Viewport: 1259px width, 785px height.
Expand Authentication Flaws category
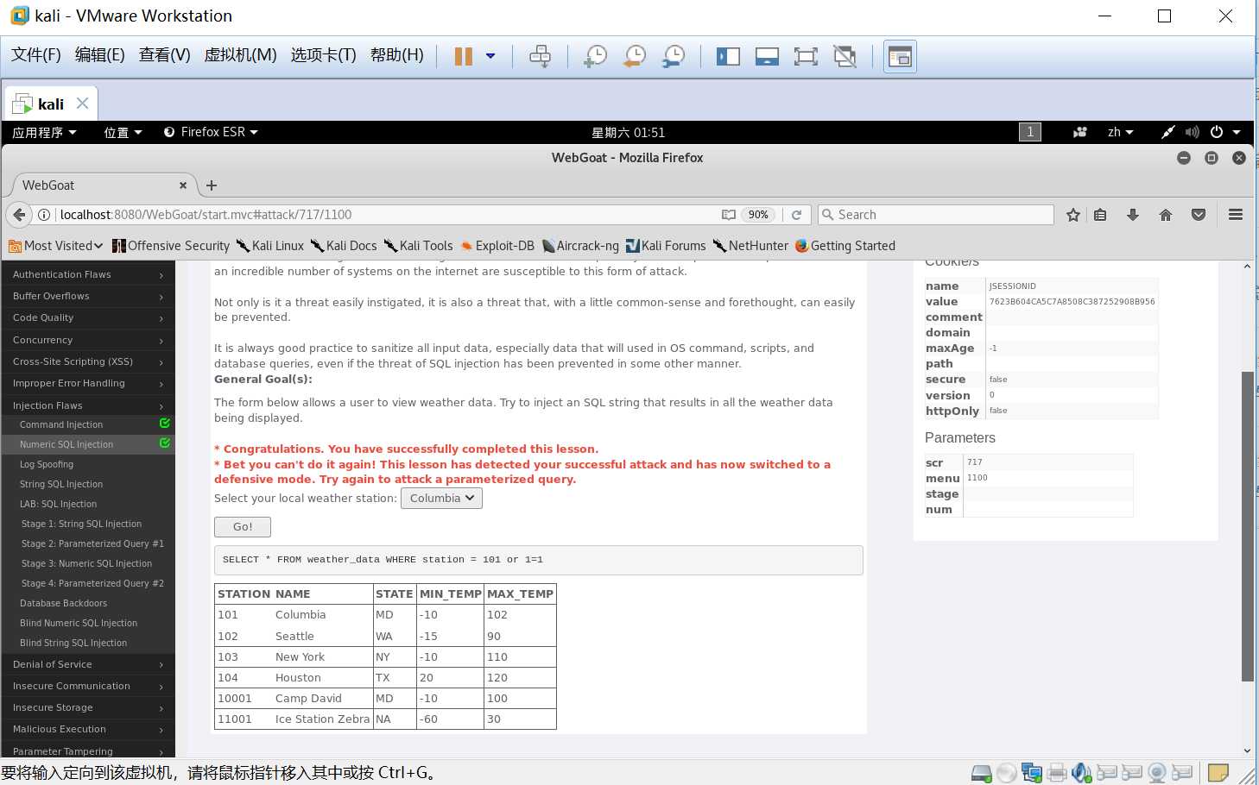88,274
